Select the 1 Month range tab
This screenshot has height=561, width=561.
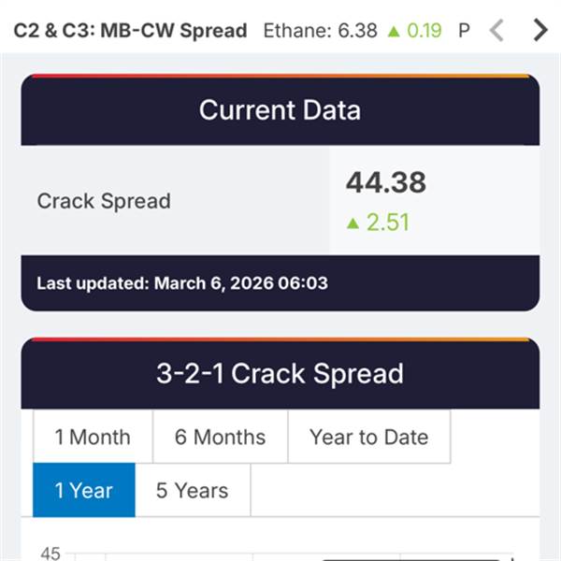[x=93, y=437]
